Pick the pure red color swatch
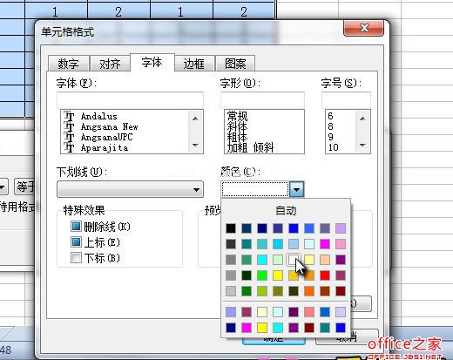The height and width of the screenshot is (360, 453). tap(325, 275)
